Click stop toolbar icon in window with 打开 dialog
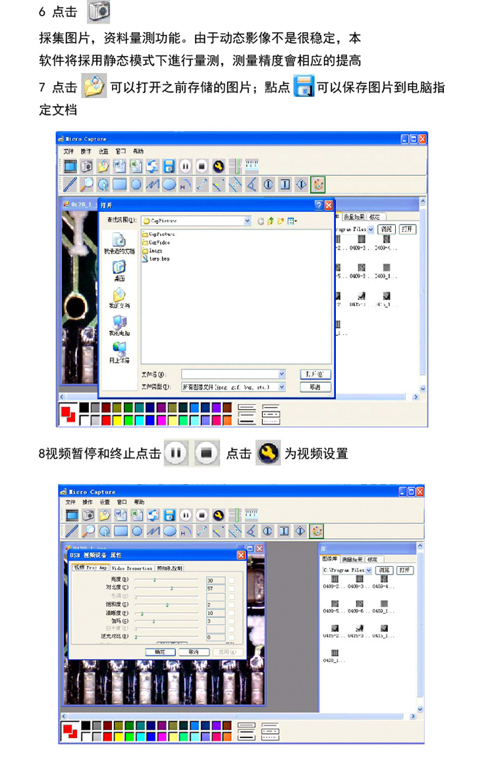 pos(202,167)
